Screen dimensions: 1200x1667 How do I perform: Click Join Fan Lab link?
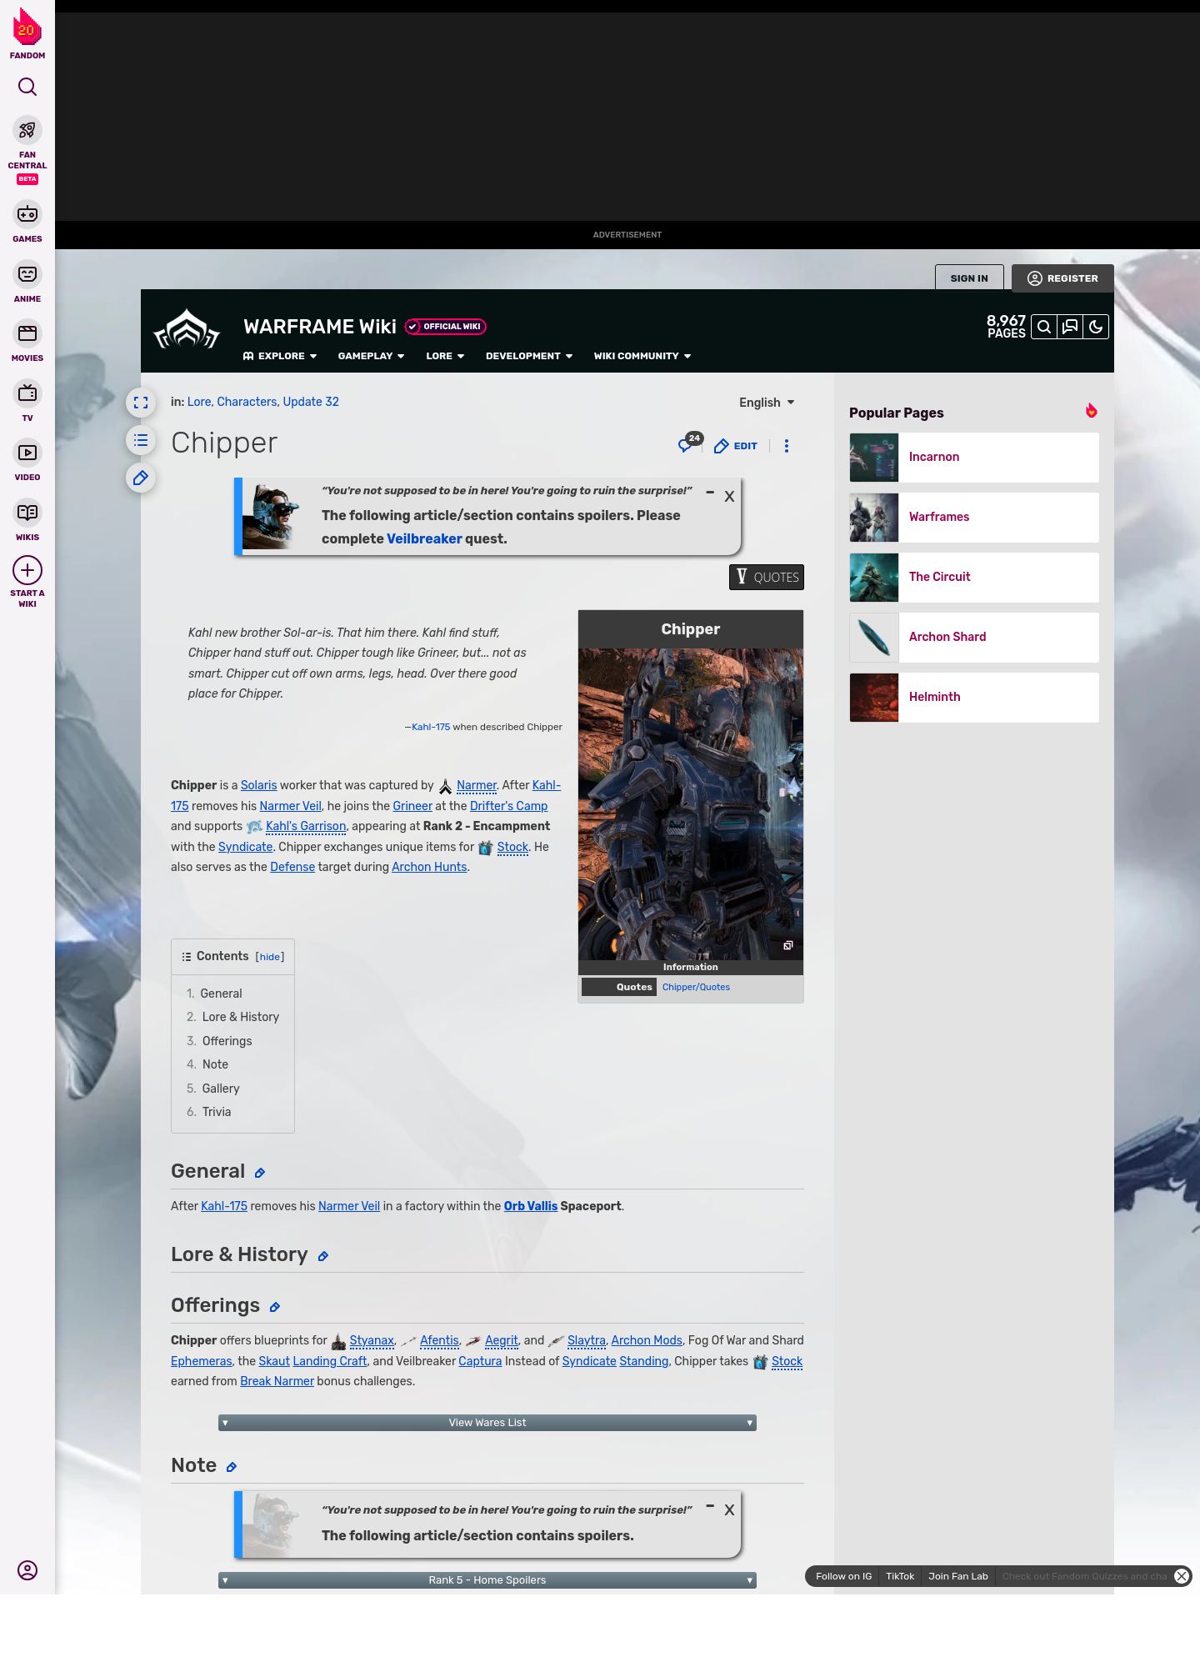pos(958,1576)
